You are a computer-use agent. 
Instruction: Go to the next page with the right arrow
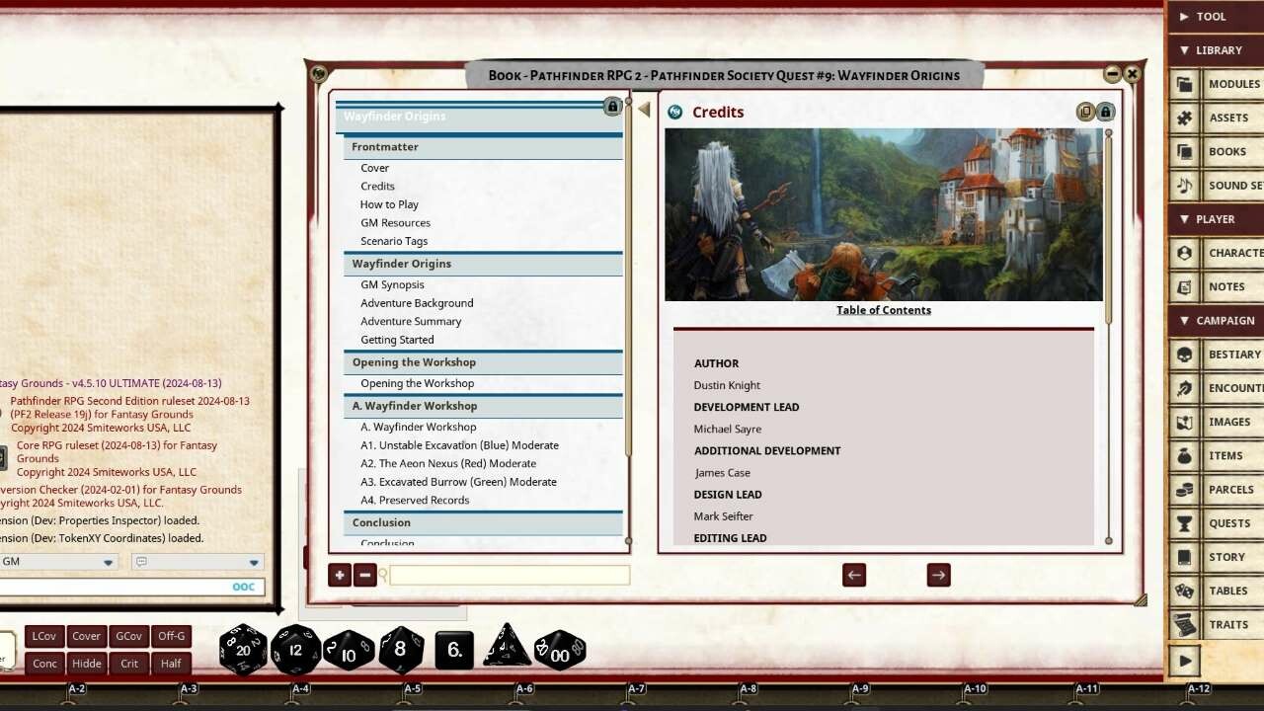click(x=937, y=574)
